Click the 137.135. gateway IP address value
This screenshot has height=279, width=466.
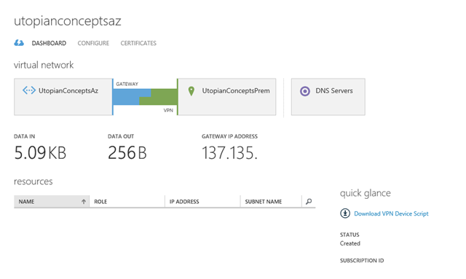click(x=230, y=153)
